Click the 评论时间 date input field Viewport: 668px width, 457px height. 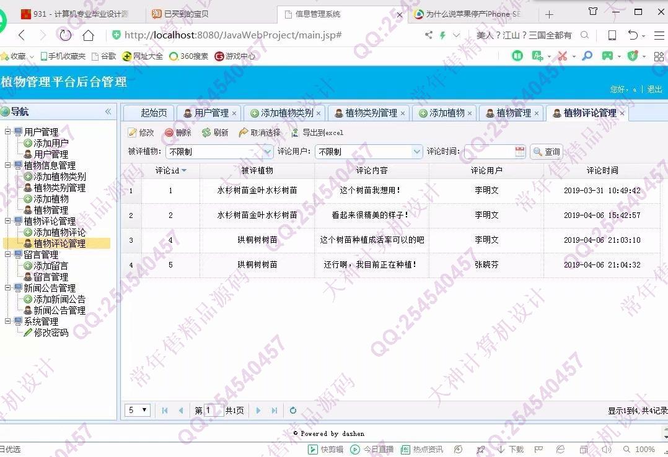point(490,152)
